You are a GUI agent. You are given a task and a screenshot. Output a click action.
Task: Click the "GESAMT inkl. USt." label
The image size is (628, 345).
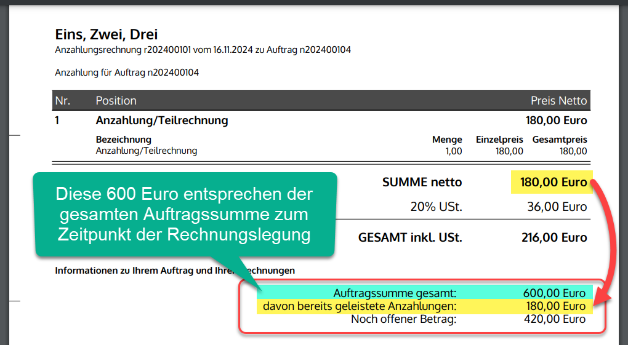[x=410, y=238]
